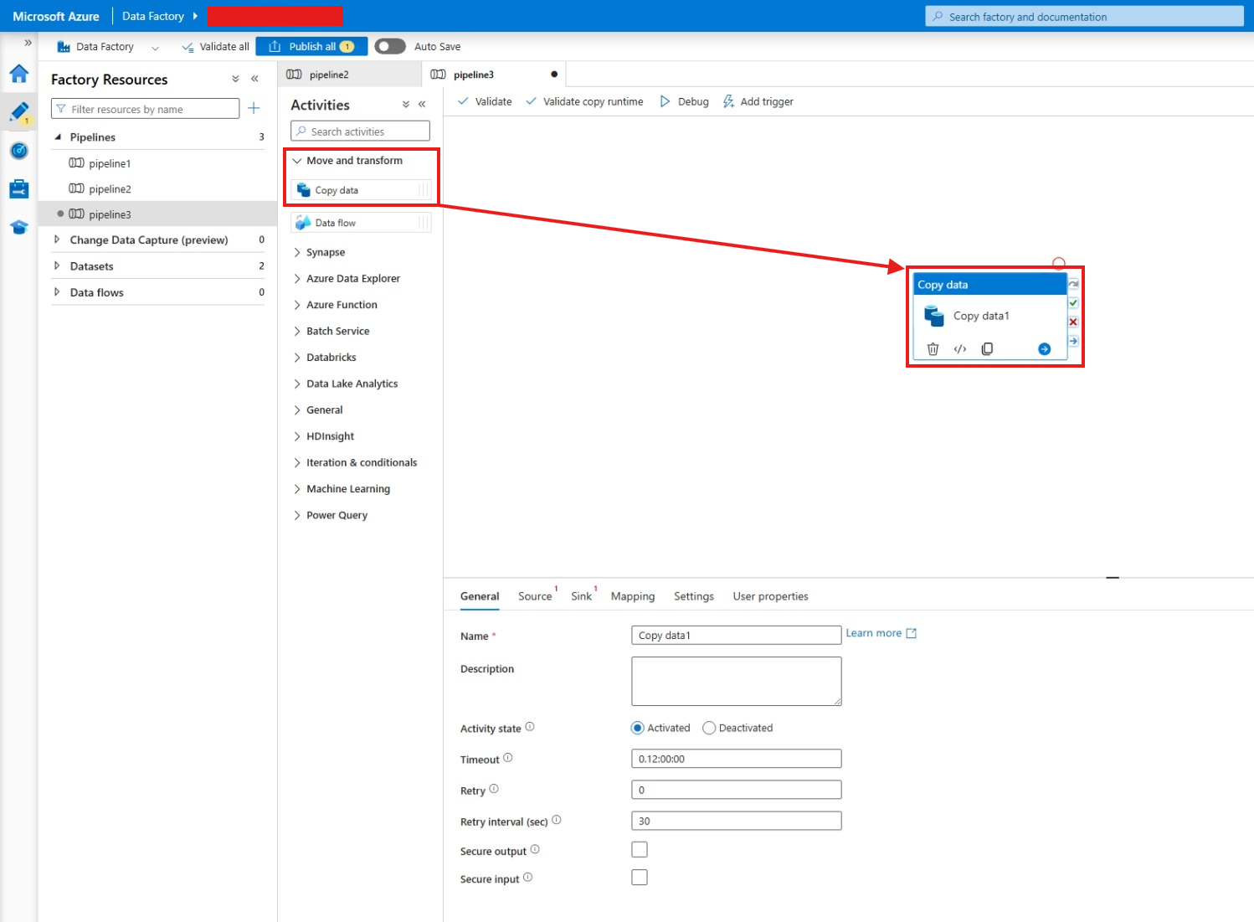Collapse the Move and transform group

(297, 161)
